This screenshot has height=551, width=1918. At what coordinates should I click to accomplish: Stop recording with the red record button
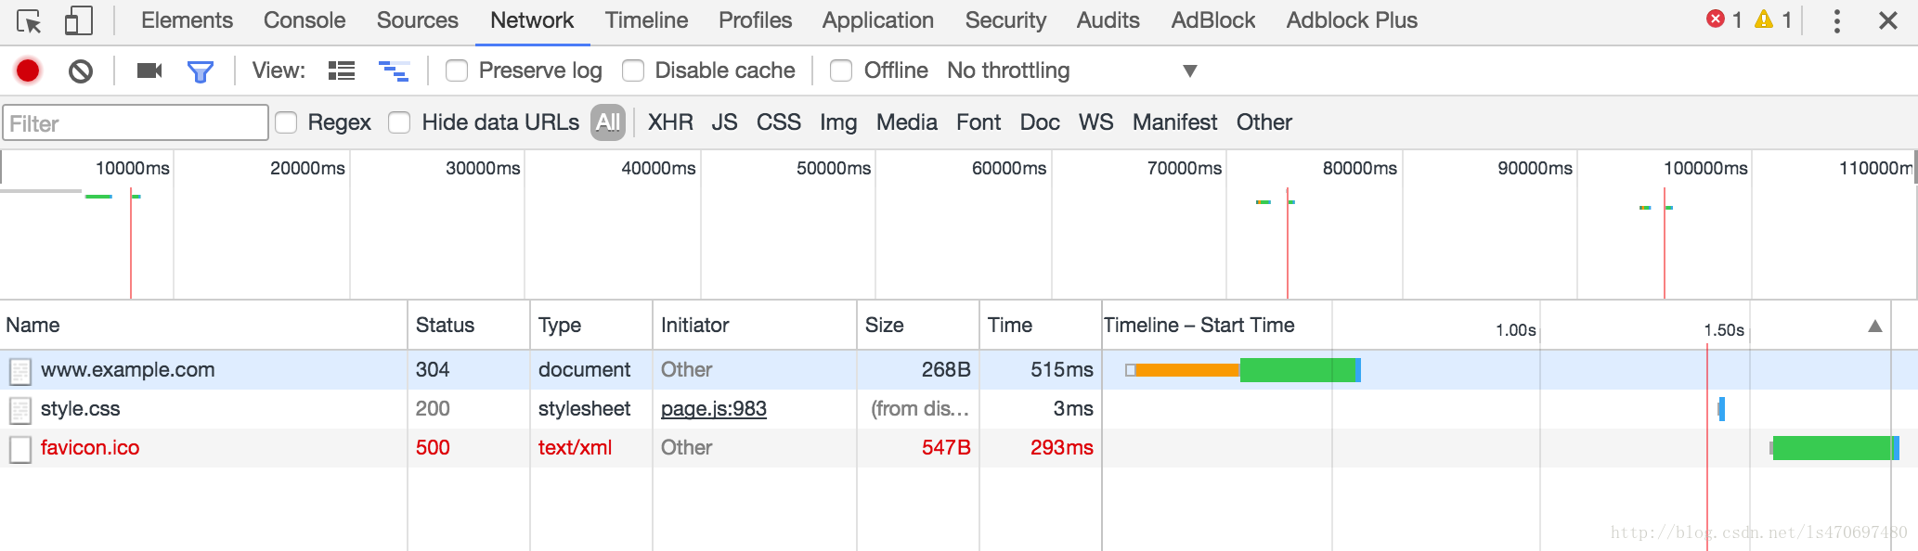pos(28,70)
